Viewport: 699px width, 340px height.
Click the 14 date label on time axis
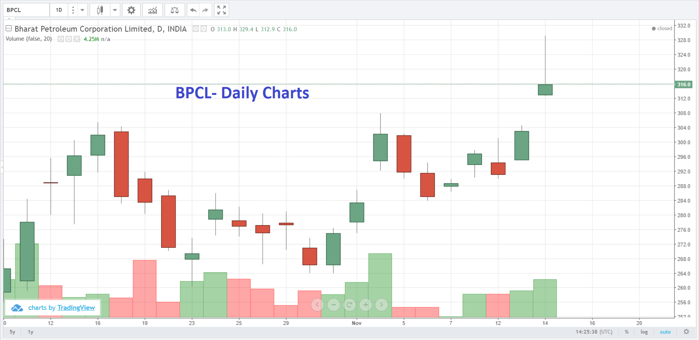click(x=545, y=323)
